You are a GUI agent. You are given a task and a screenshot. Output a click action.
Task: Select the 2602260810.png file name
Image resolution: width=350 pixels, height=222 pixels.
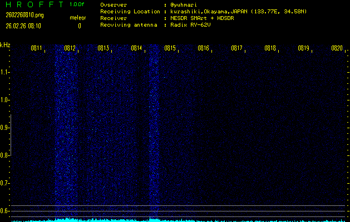(24, 15)
